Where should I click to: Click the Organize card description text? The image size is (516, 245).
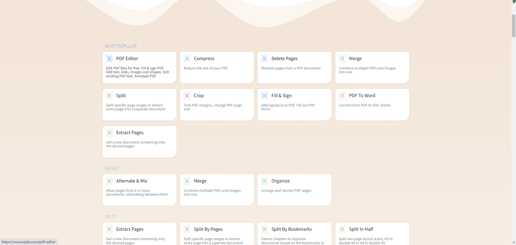(x=286, y=191)
